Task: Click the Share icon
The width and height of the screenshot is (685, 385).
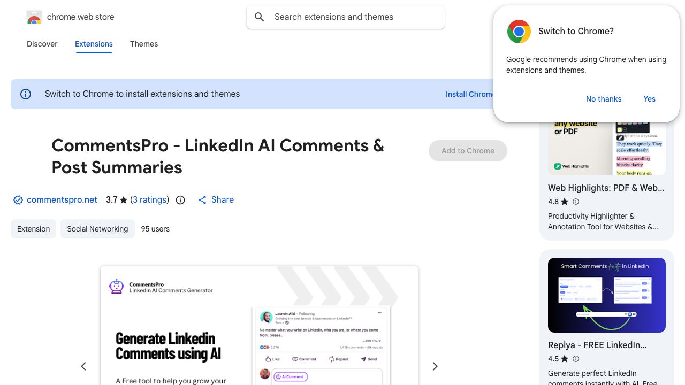Action: coord(202,200)
